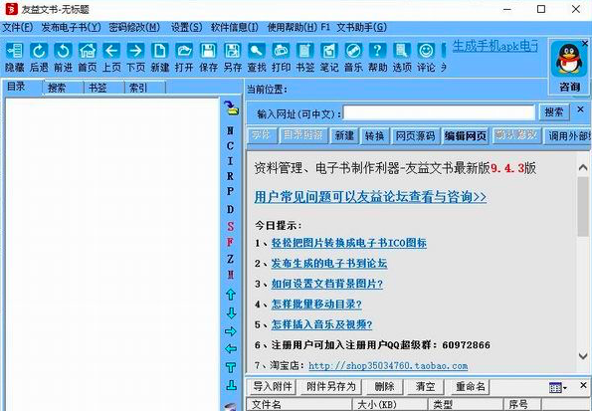Open link 轻松把图片转换成电子书ICO图标
Screen dimensions: 592x411
[x=349, y=243]
